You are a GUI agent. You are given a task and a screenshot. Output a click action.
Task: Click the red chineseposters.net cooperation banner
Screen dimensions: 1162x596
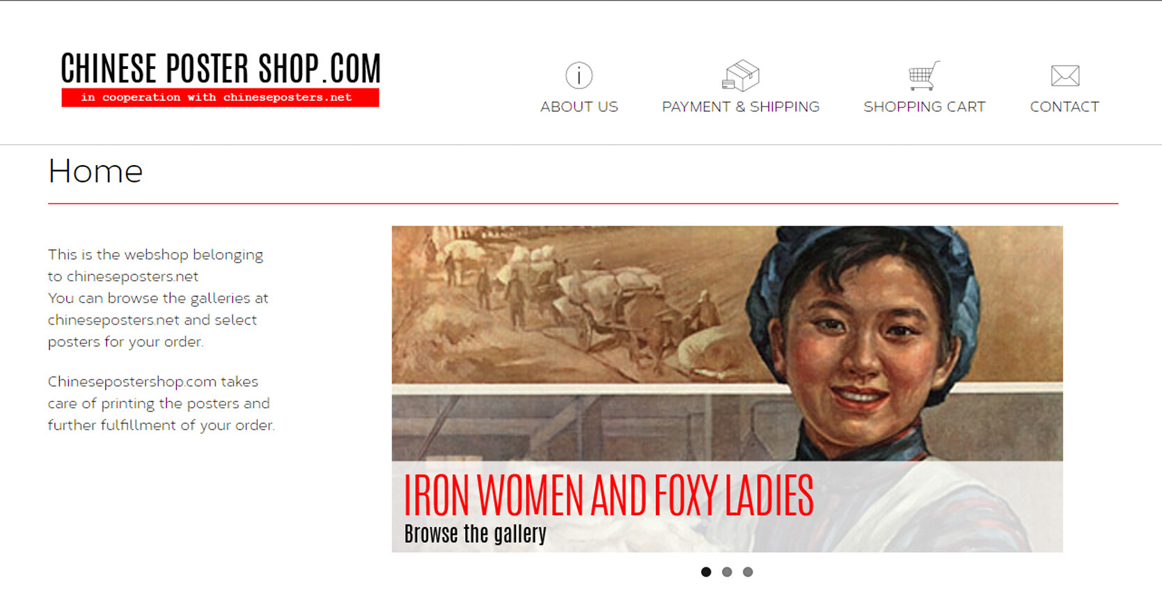point(220,97)
